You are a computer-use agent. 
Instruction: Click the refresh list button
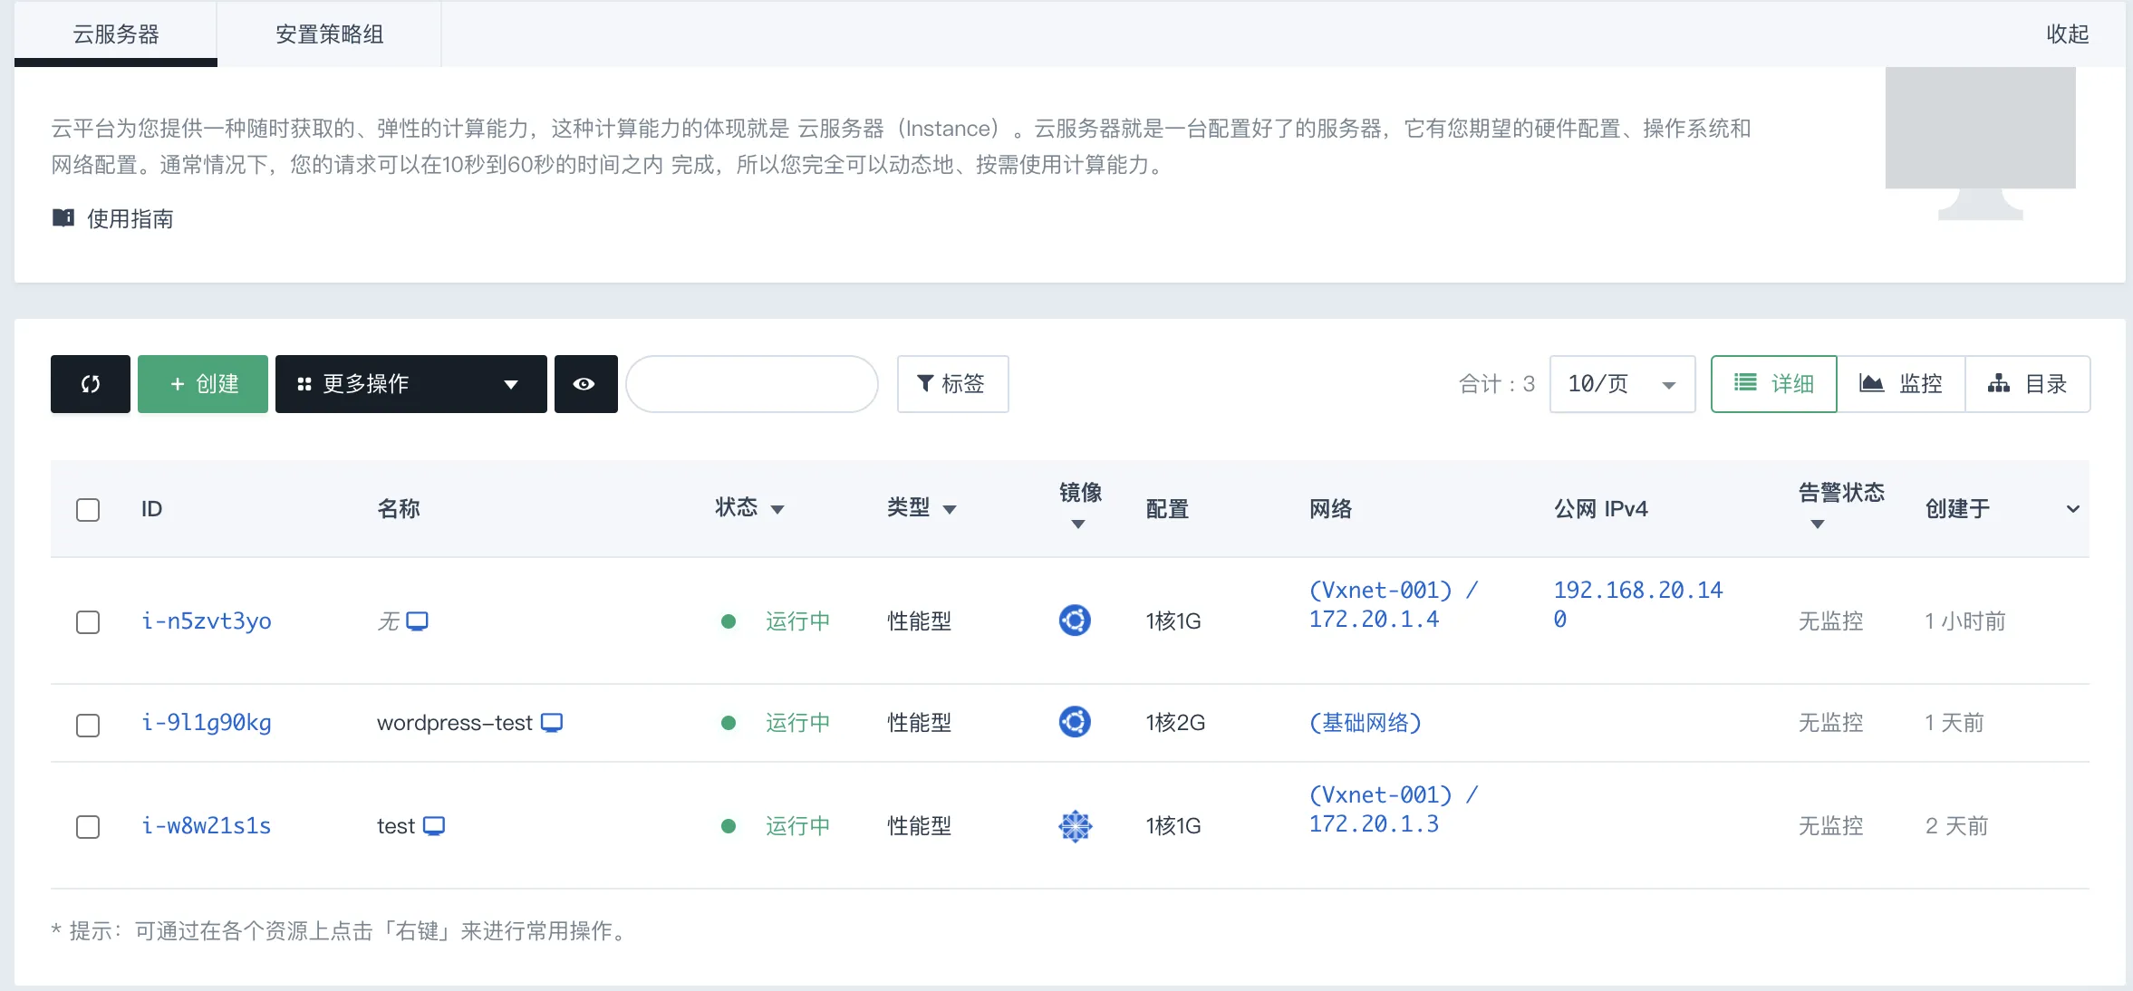pos(91,384)
